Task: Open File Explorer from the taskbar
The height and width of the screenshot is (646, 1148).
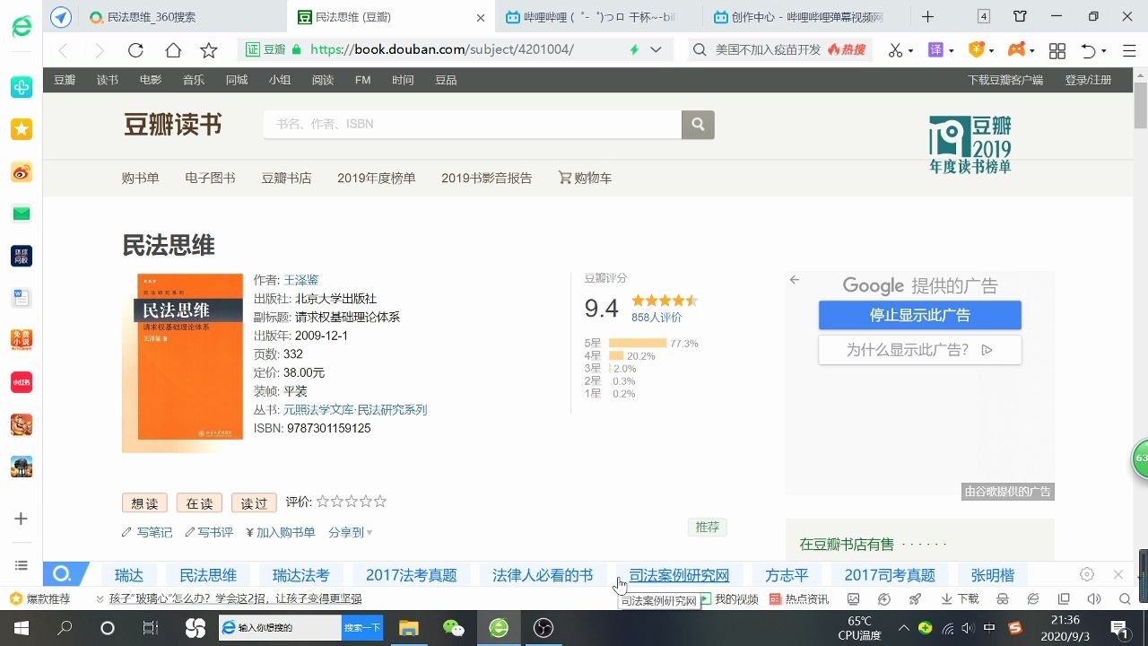Action: click(x=409, y=628)
